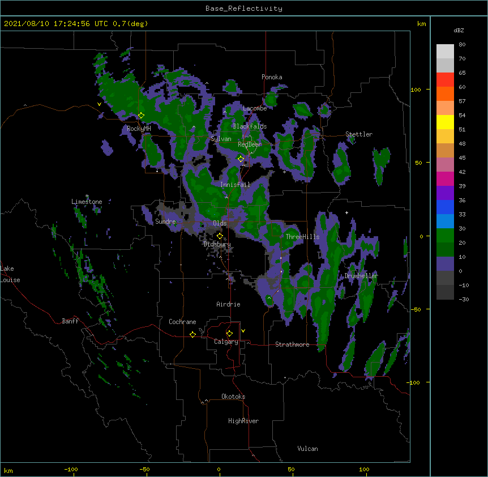Click the Cochrane label
The image size is (488, 477).
(182, 322)
